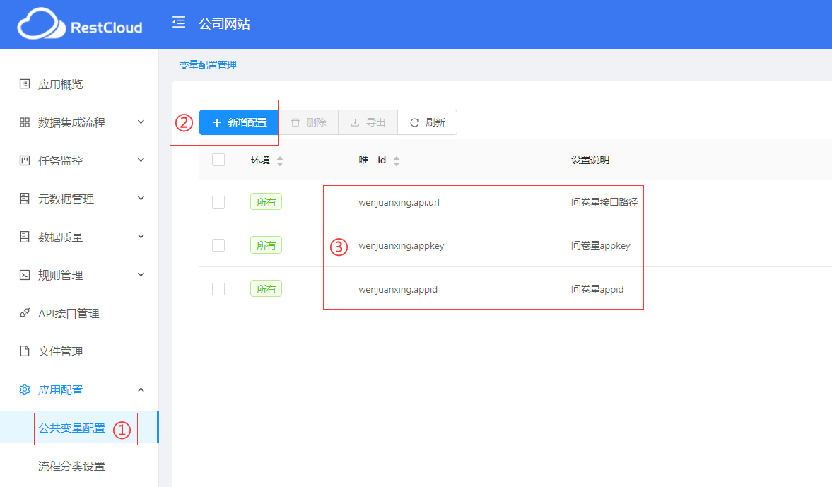Sort table by 环境 column
The width and height of the screenshot is (832, 487).
click(280, 160)
